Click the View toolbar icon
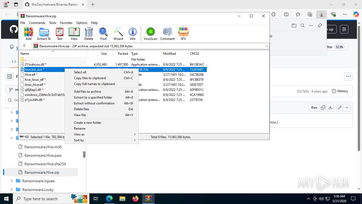Screen dimensions: 362x204 tap(74, 34)
